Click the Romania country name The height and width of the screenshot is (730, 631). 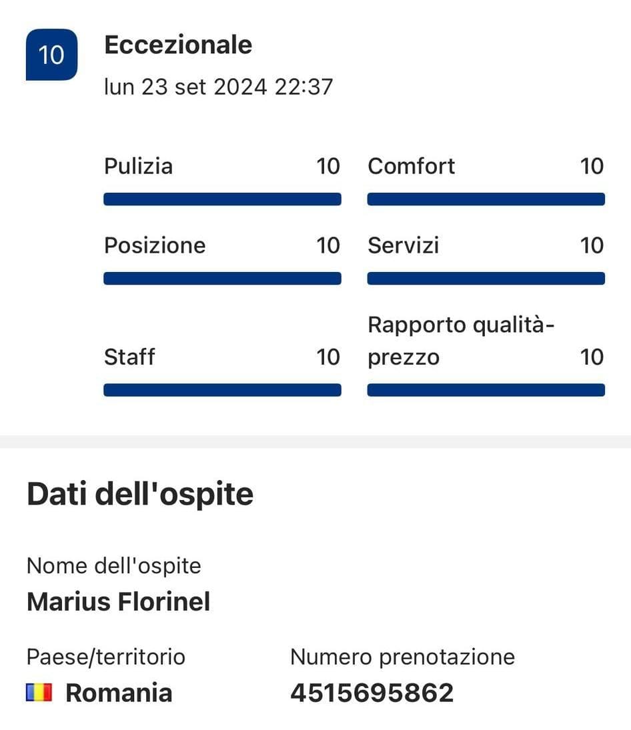click(x=119, y=693)
